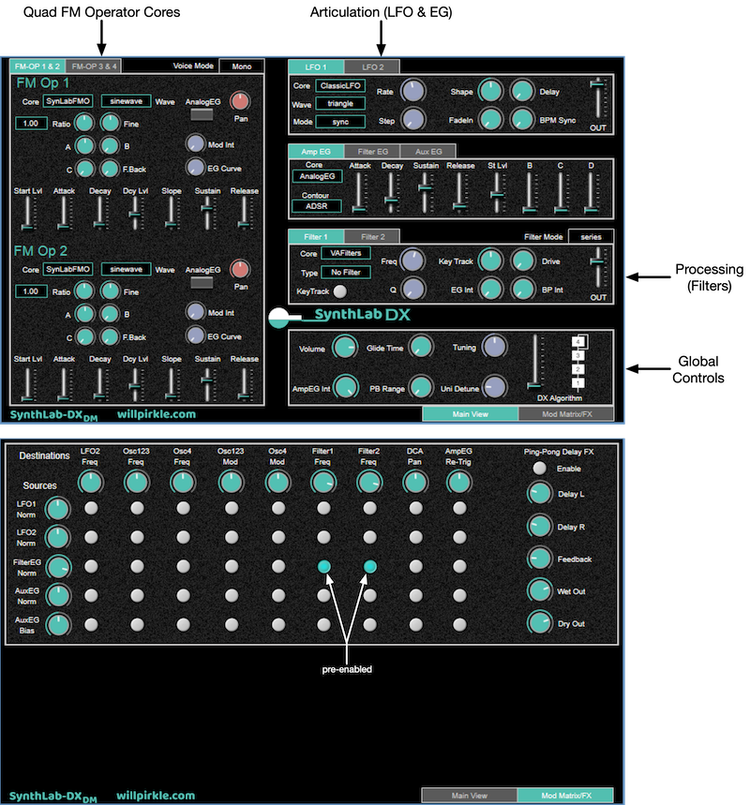Click the LFO FadeIn knob

(491, 119)
